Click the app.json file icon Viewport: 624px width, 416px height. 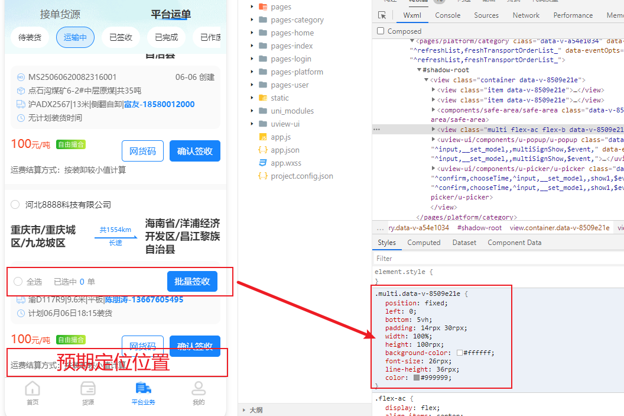(x=262, y=150)
